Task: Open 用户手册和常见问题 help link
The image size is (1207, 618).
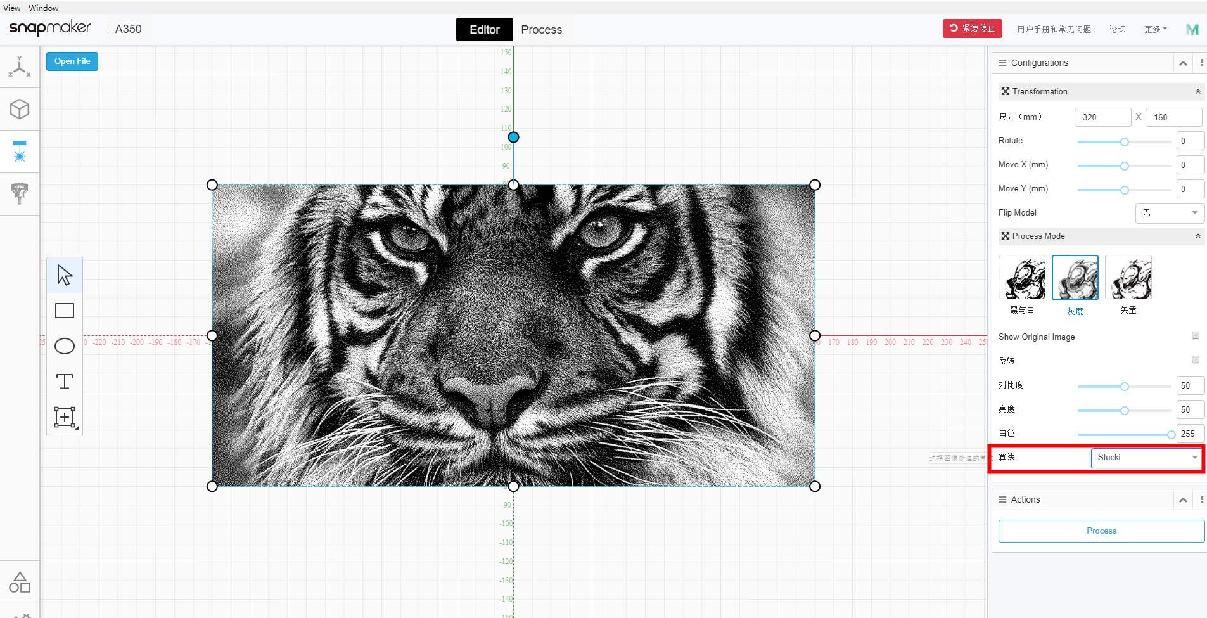Action: [x=1054, y=29]
